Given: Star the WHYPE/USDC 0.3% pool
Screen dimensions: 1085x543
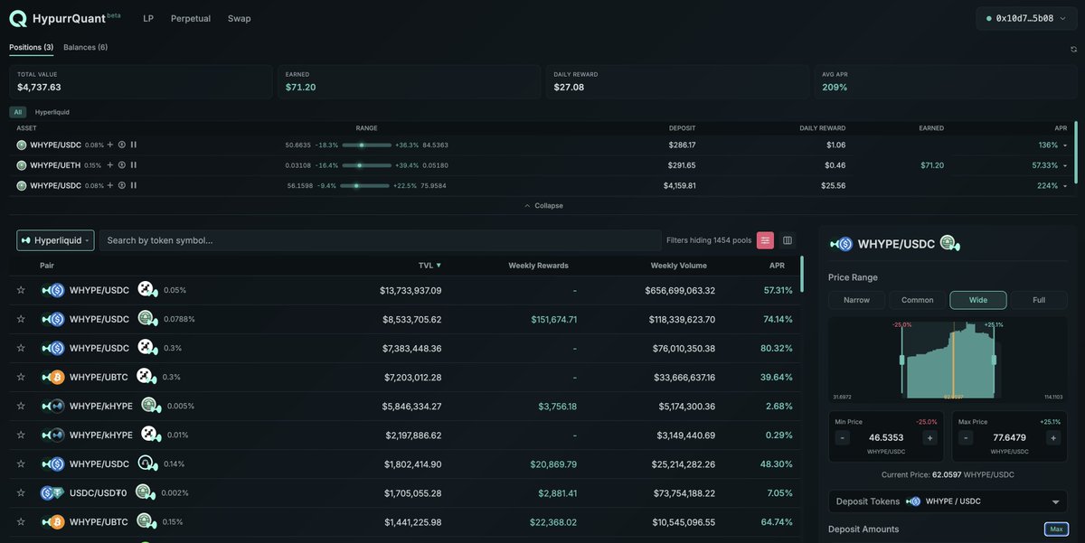Looking at the screenshot, I should (21, 348).
